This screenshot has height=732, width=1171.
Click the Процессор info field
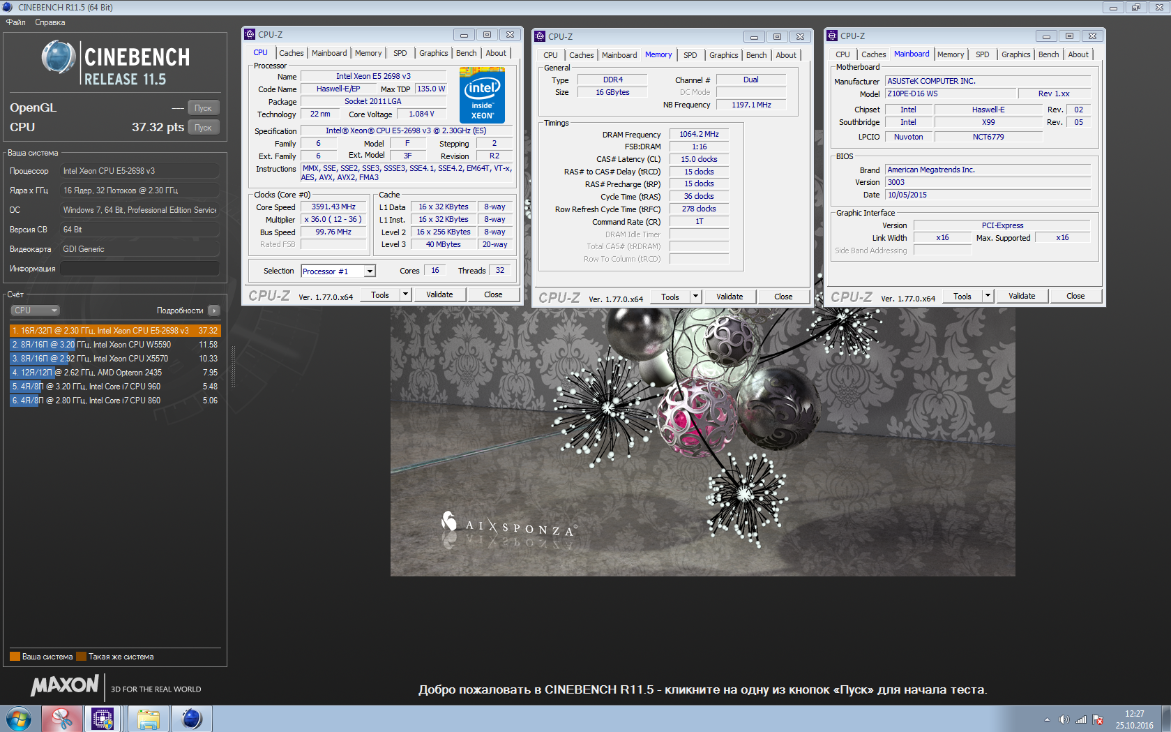[139, 171]
